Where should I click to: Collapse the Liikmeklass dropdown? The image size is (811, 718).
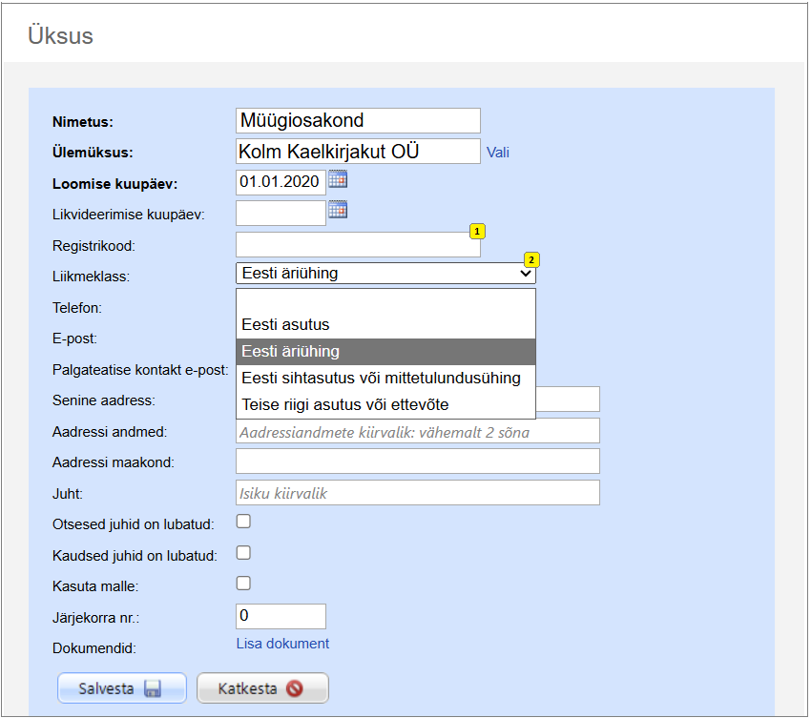[385, 274]
